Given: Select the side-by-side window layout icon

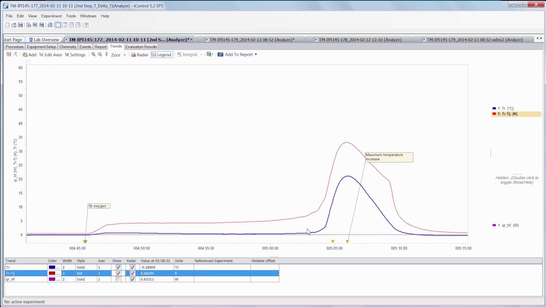Looking at the screenshot, I should click(65, 25).
